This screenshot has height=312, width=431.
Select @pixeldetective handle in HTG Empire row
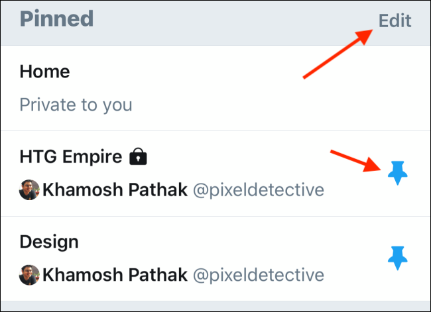[x=258, y=191]
